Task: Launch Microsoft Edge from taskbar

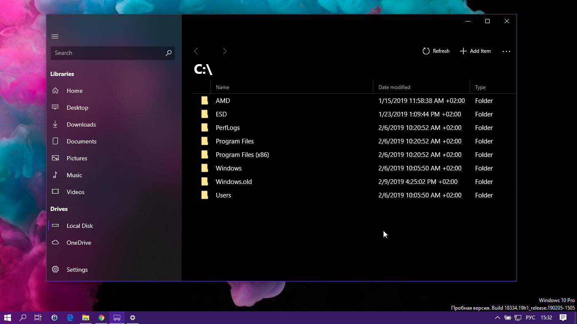Action: pyautogui.click(x=70, y=318)
